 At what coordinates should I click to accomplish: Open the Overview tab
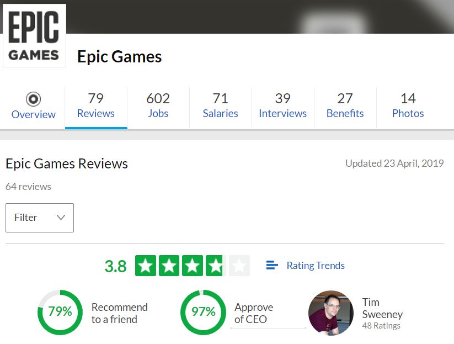[x=33, y=107]
